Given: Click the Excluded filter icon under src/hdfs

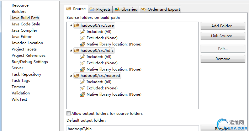Looking at the screenshot, I should pyautogui.click(x=82, y=63).
